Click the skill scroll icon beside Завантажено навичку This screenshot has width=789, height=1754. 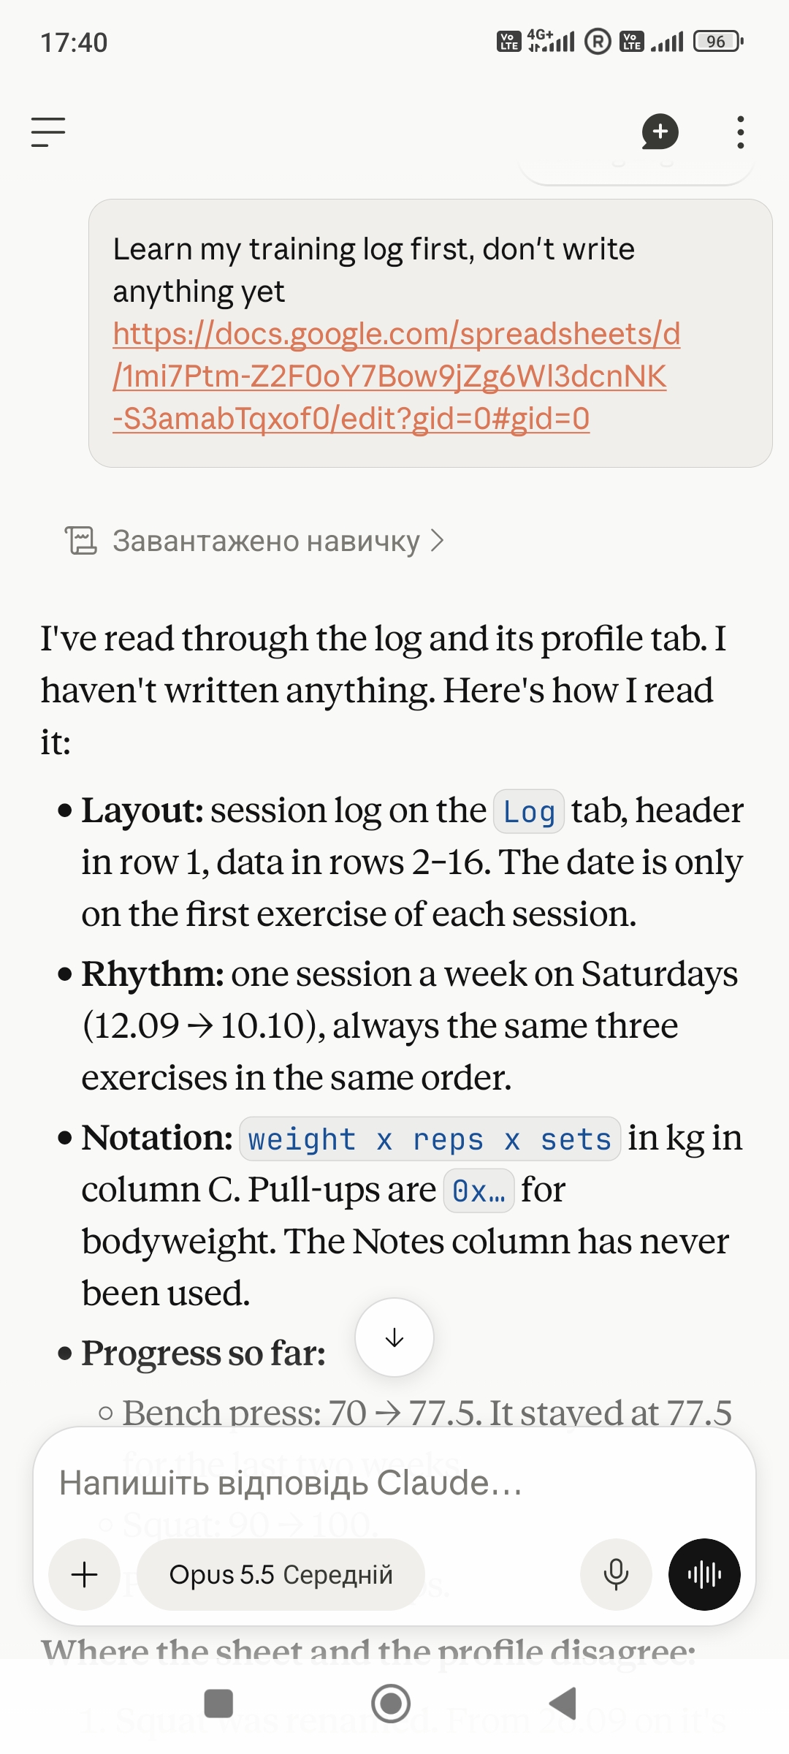point(80,541)
